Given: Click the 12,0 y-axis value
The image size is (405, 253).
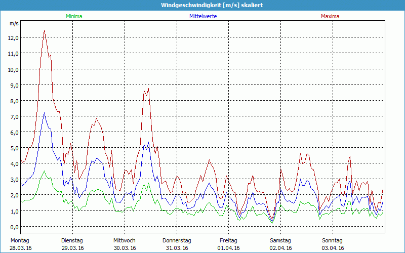Looking at the screenshot, I should point(14,37).
